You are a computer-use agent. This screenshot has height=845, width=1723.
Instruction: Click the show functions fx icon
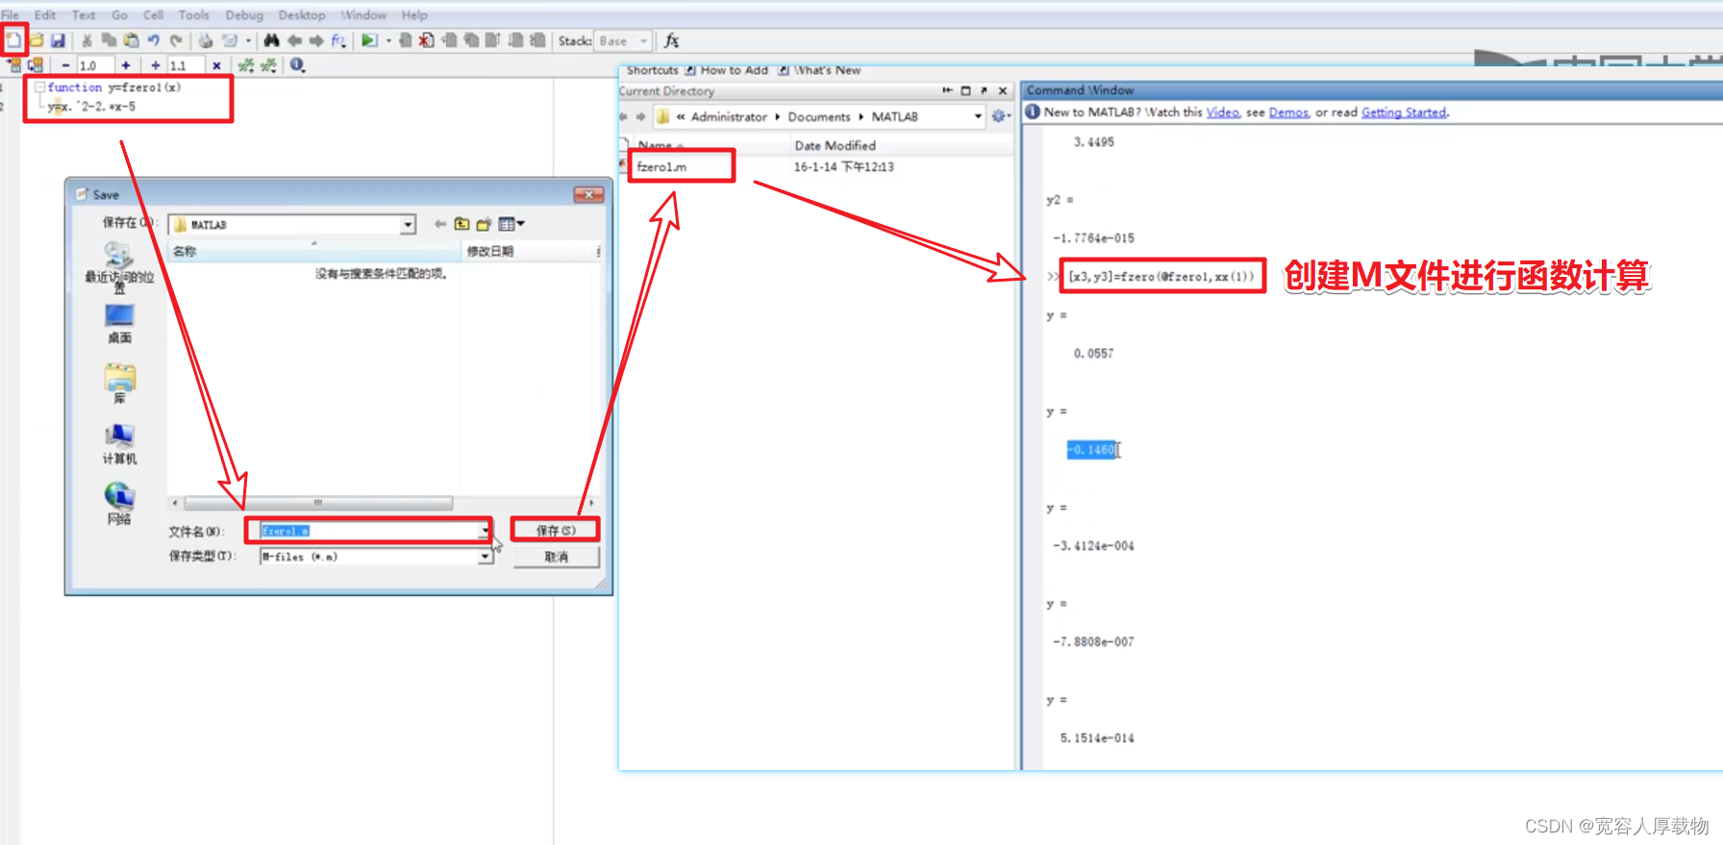click(x=337, y=40)
